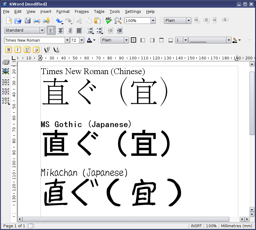Insert a picture frame from the sidebar

[6, 71]
